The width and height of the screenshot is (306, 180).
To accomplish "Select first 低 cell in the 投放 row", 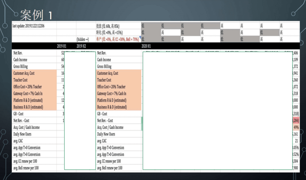I will coord(151,26).
